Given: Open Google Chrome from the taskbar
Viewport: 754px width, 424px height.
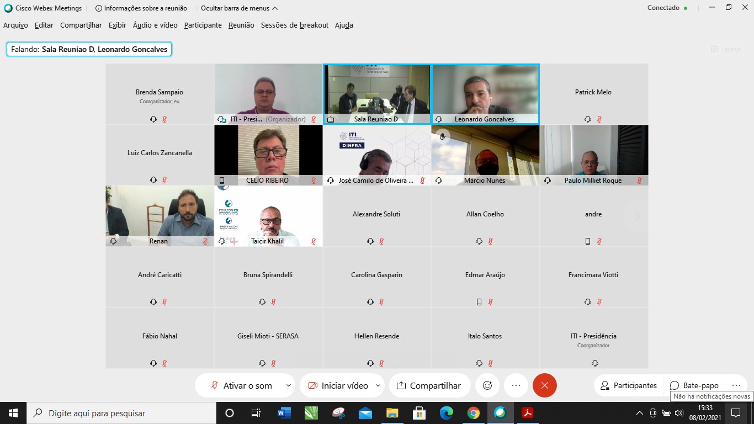Looking at the screenshot, I should tap(473, 413).
